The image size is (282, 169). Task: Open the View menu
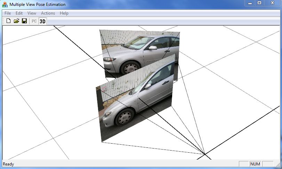[x=32, y=13]
